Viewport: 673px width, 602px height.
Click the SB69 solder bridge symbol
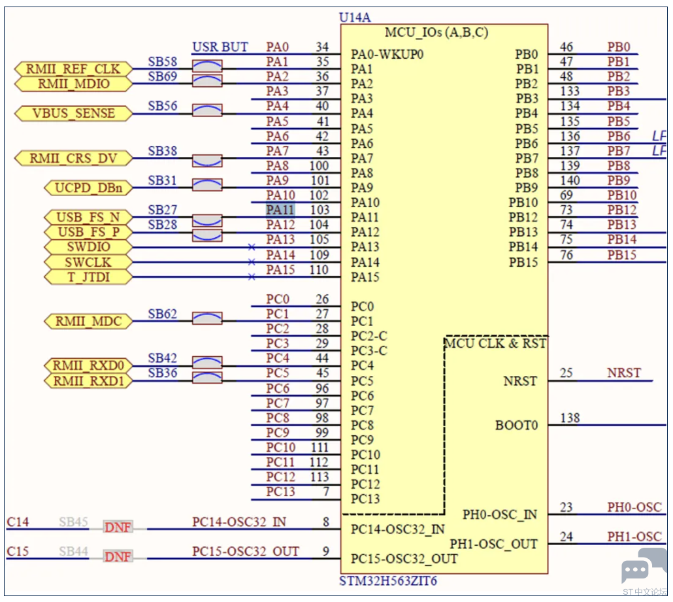tap(207, 80)
